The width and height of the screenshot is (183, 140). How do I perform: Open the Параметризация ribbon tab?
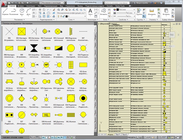(51, 6)
